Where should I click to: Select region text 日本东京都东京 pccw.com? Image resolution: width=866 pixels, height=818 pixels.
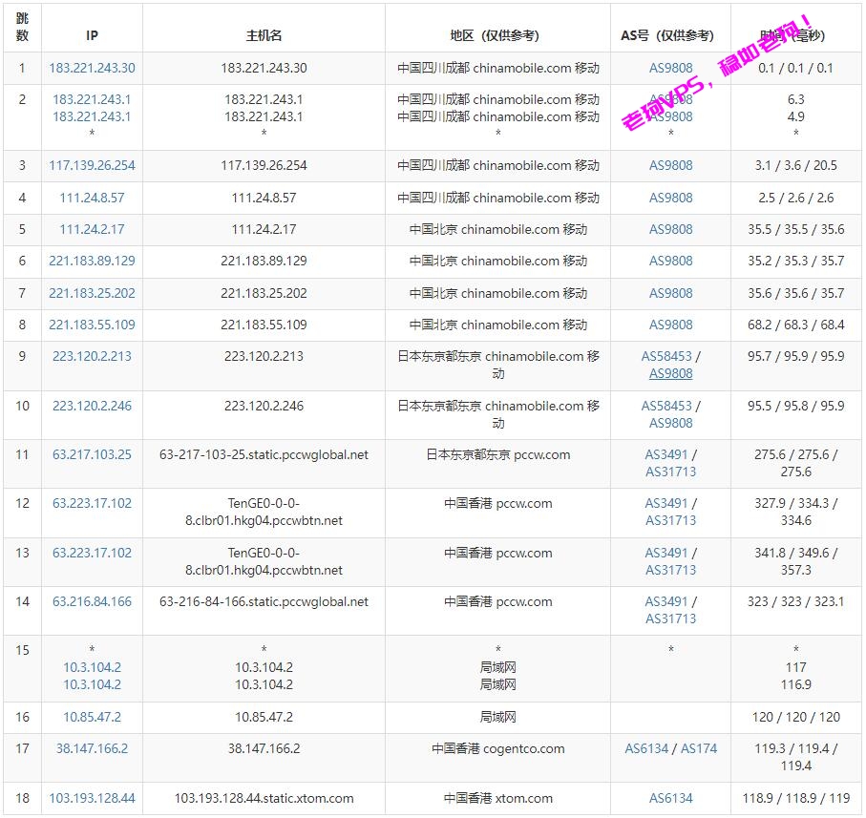pyautogui.click(x=497, y=454)
